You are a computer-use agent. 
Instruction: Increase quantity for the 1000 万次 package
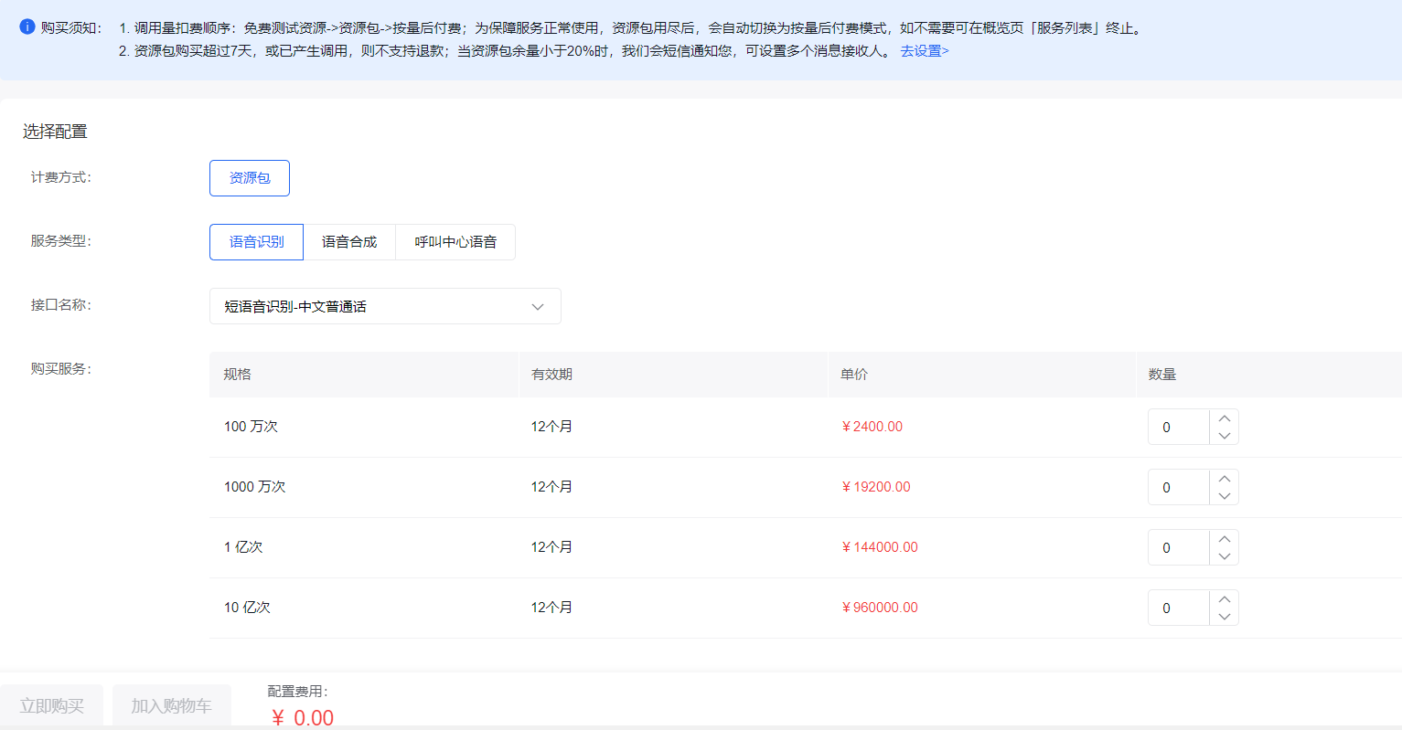pos(1224,479)
